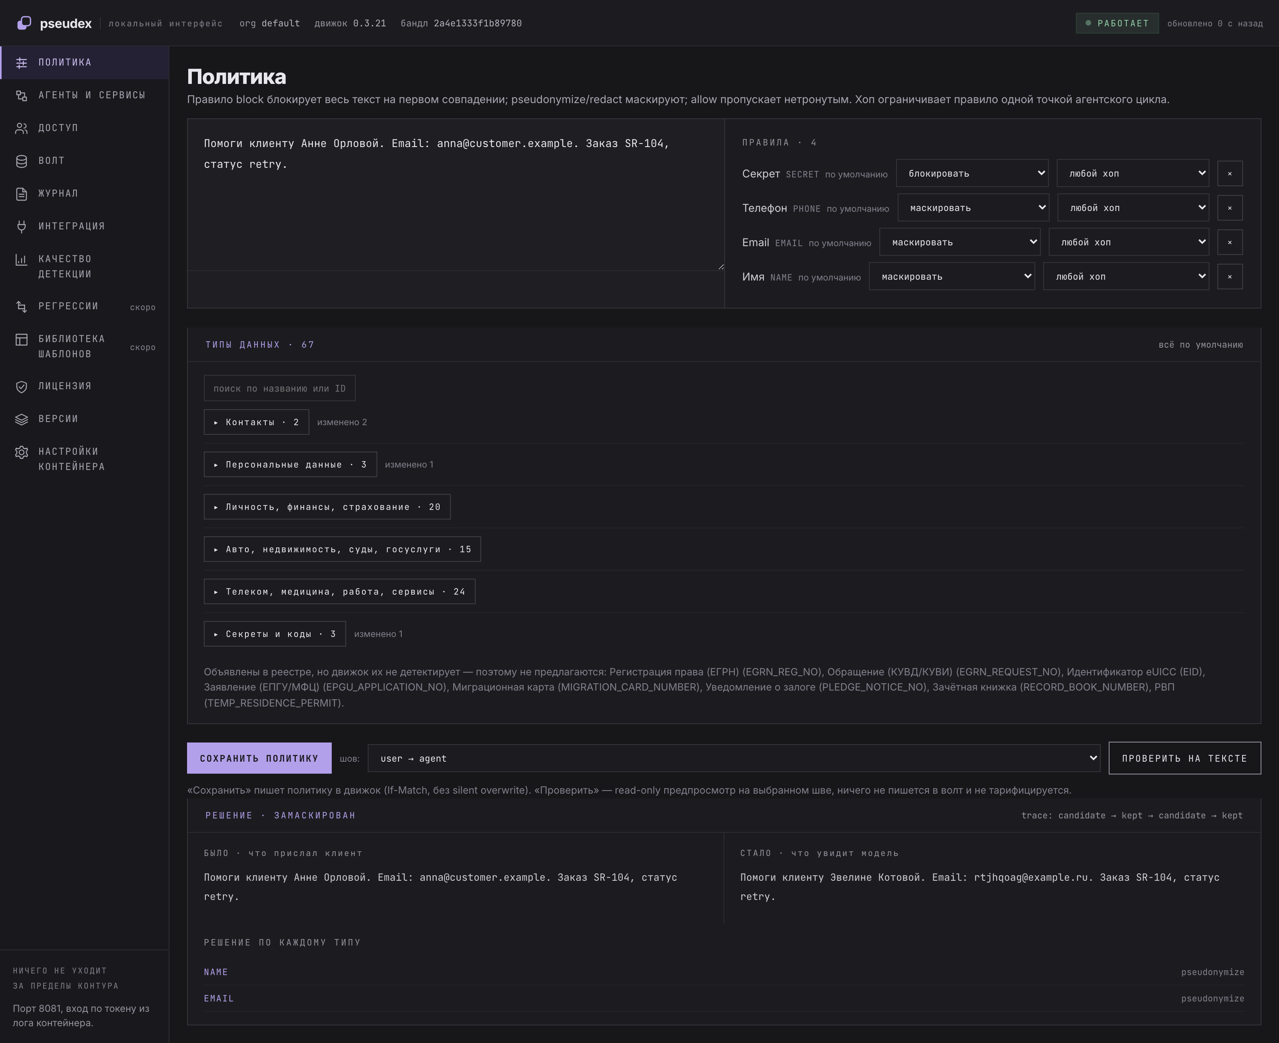Screen dimensions: 1279x1043
Task: Open hop dropdown for the Email rule
Action: coord(1129,242)
